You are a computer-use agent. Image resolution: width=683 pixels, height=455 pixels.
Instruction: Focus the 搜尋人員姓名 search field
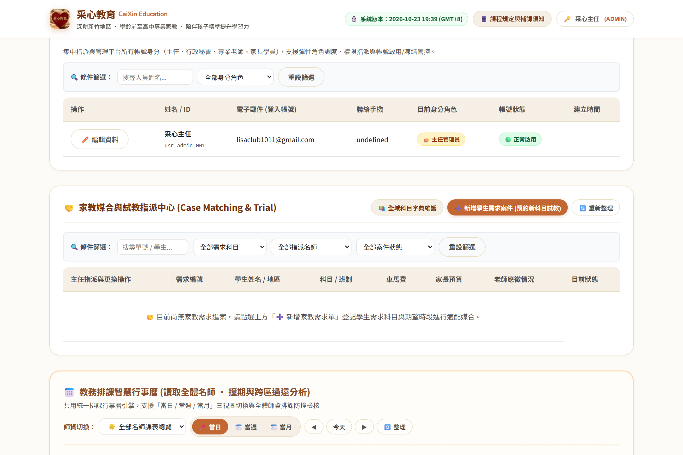[155, 77]
